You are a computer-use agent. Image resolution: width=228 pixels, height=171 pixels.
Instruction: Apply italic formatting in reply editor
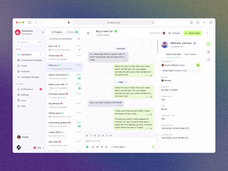[x=91, y=135]
